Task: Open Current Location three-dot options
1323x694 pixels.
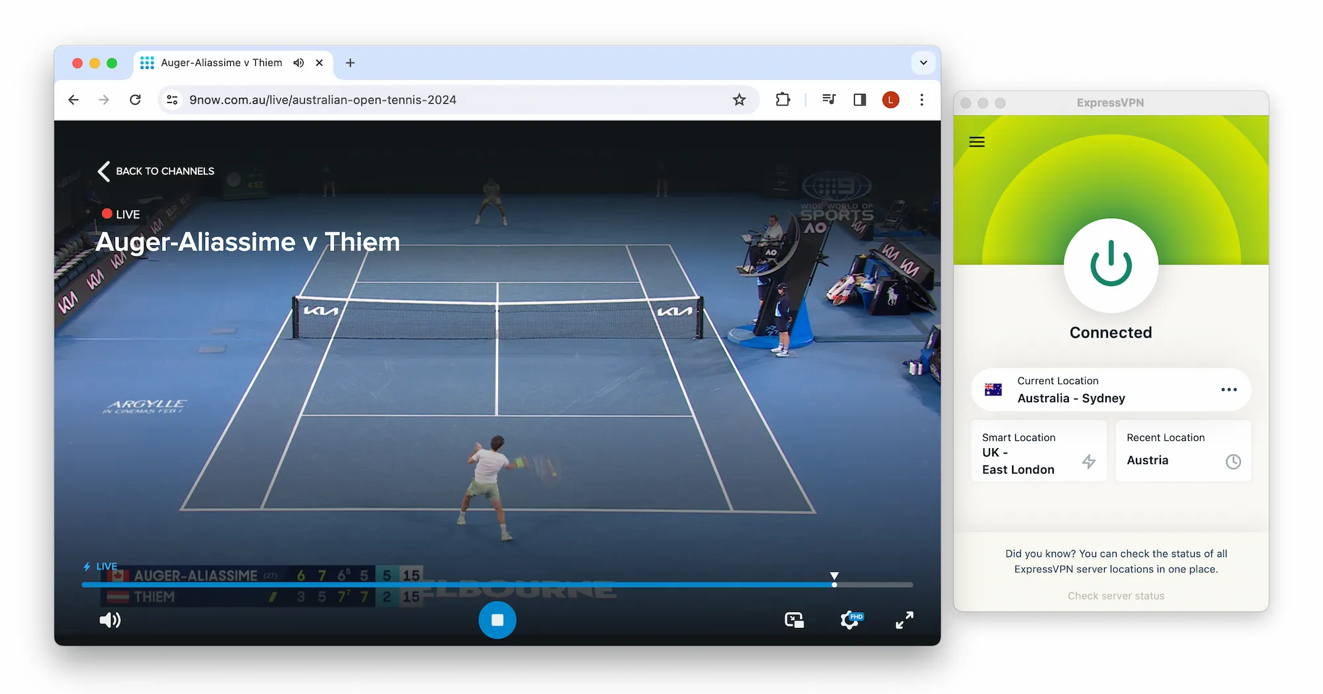Action: pos(1228,390)
